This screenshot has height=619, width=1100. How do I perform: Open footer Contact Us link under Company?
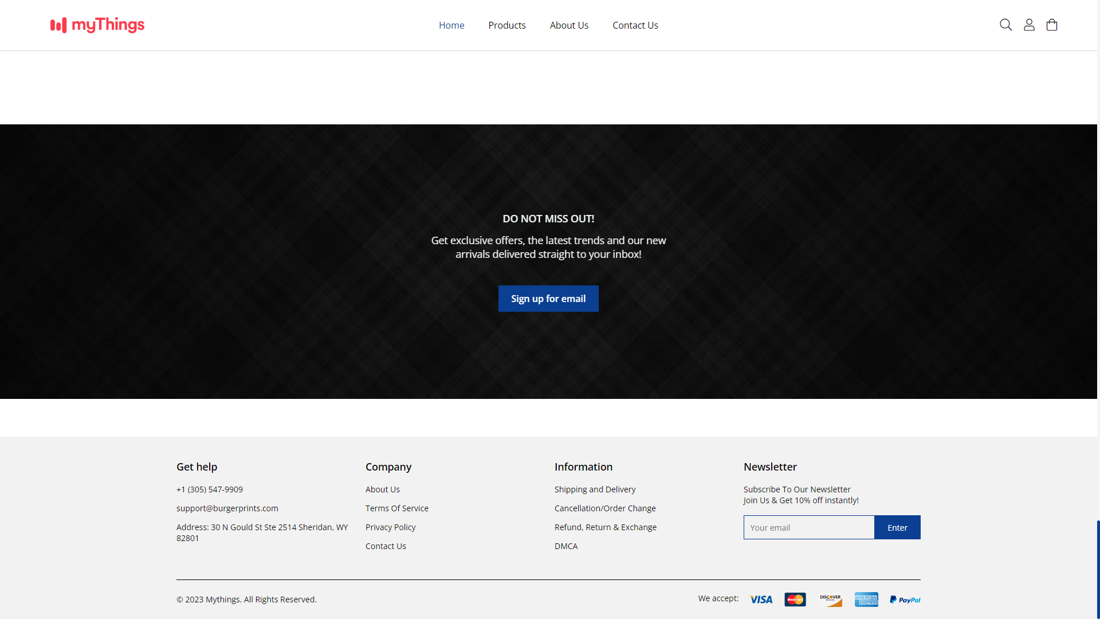[x=386, y=546]
